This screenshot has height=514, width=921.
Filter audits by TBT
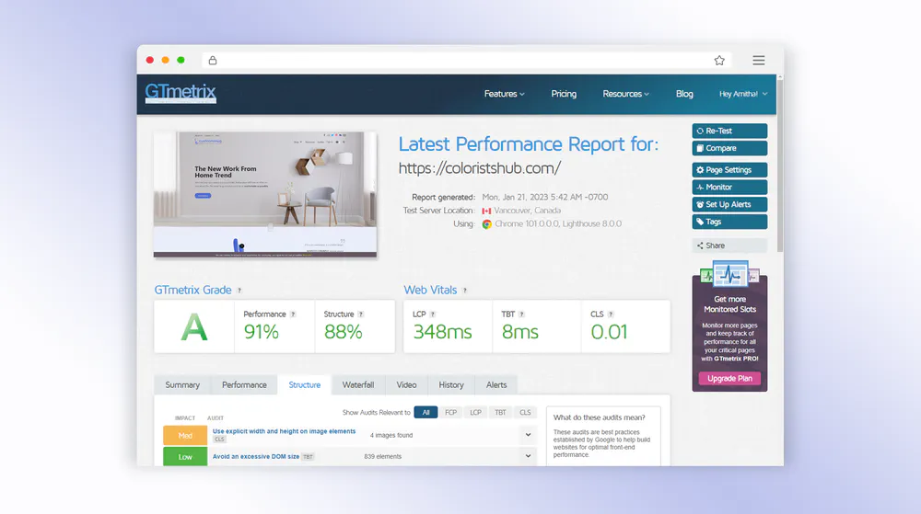click(500, 413)
